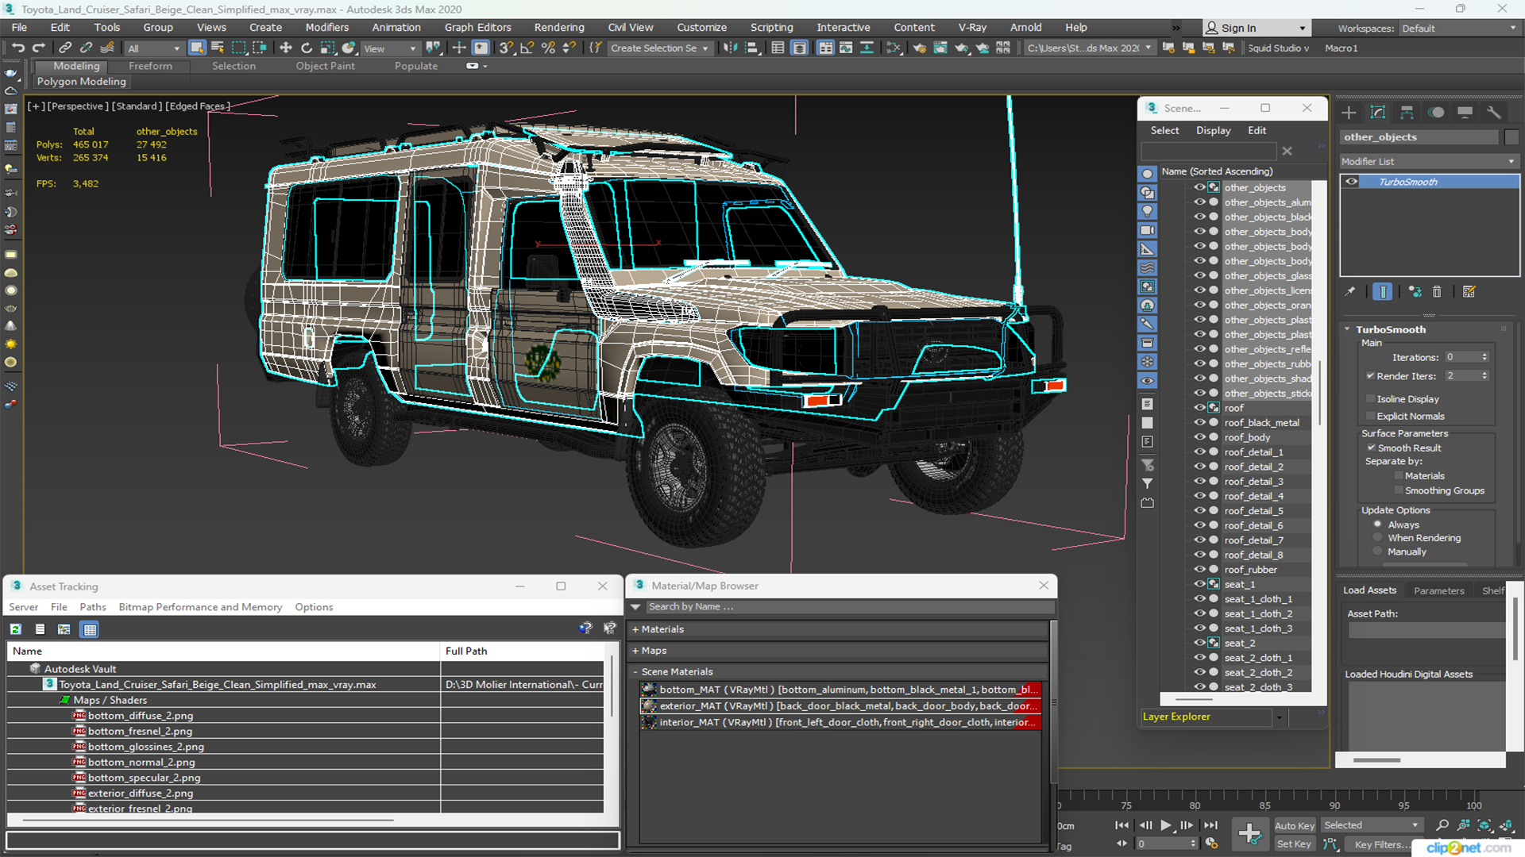Viewport: 1525px width, 857px height.
Task: Play the animation
Action: click(x=1166, y=826)
